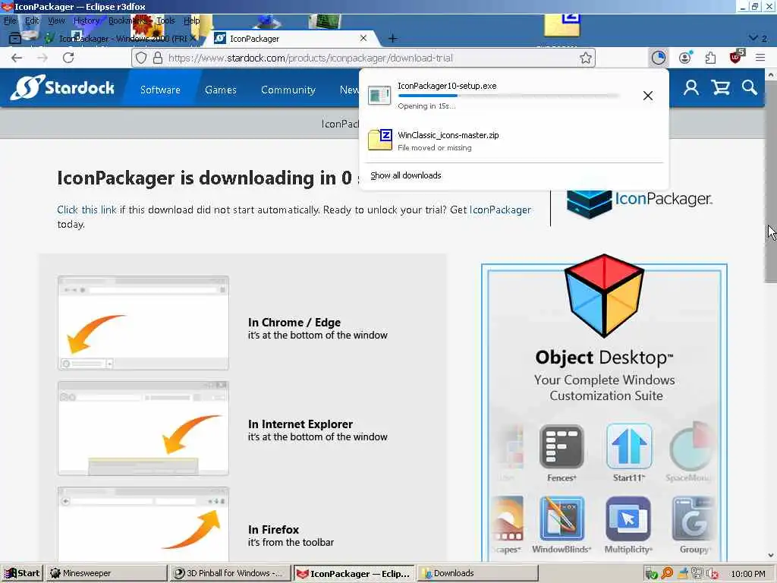The height and width of the screenshot is (583, 777).
Task: Click the Internet Explorer instruction thumbnail
Action: [143, 428]
